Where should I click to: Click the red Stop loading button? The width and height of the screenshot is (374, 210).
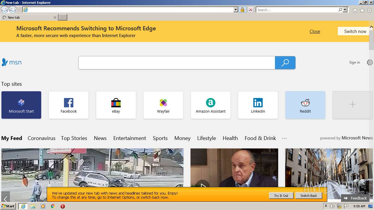(x=250, y=10)
